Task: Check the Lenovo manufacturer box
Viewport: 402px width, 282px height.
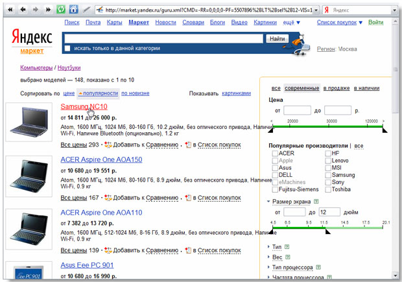Action: coord(328,161)
